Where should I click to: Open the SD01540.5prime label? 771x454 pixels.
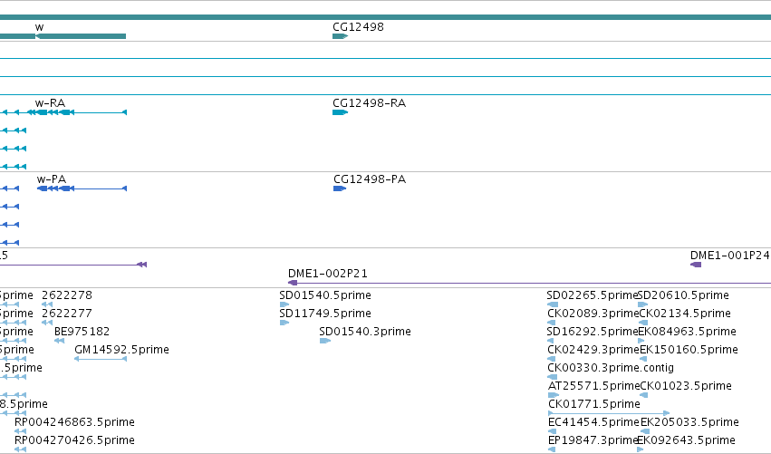(325, 295)
